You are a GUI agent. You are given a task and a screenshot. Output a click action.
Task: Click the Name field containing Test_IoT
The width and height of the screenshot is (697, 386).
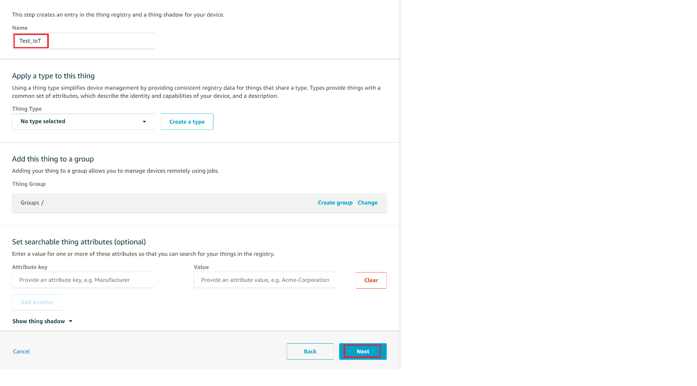[83, 41]
